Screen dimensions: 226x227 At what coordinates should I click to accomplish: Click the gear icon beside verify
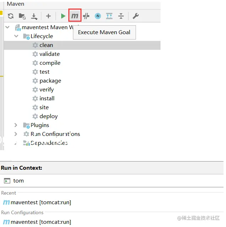[x=35, y=90]
